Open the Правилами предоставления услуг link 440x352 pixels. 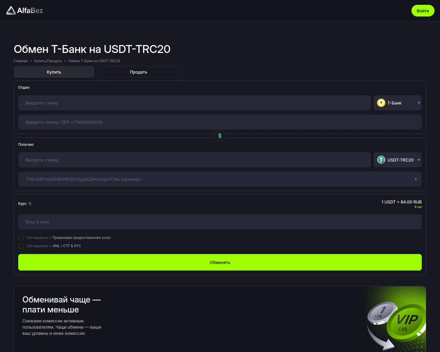pyautogui.click(x=82, y=238)
